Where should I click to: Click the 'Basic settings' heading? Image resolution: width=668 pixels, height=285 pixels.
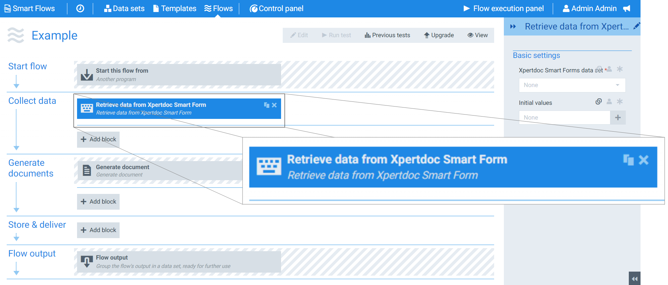(x=536, y=55)
